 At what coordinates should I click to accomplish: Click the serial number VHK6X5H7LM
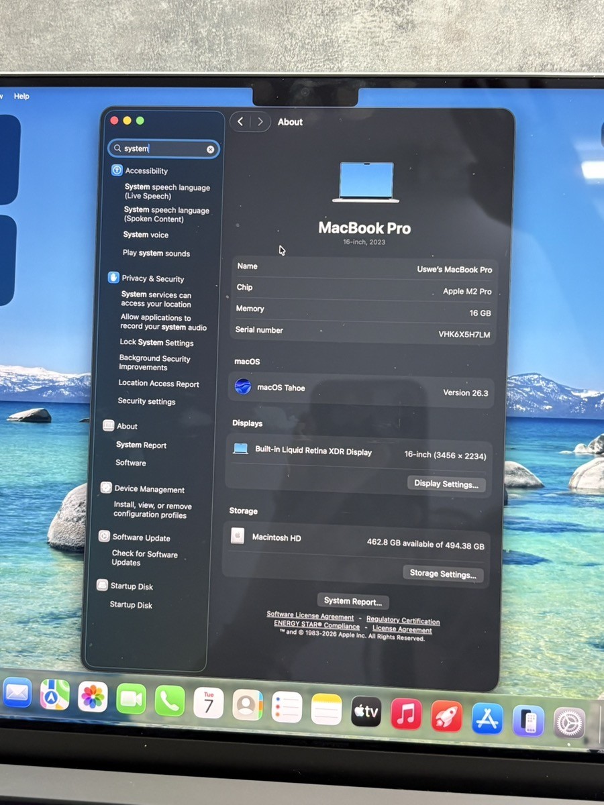pos(464,334)
